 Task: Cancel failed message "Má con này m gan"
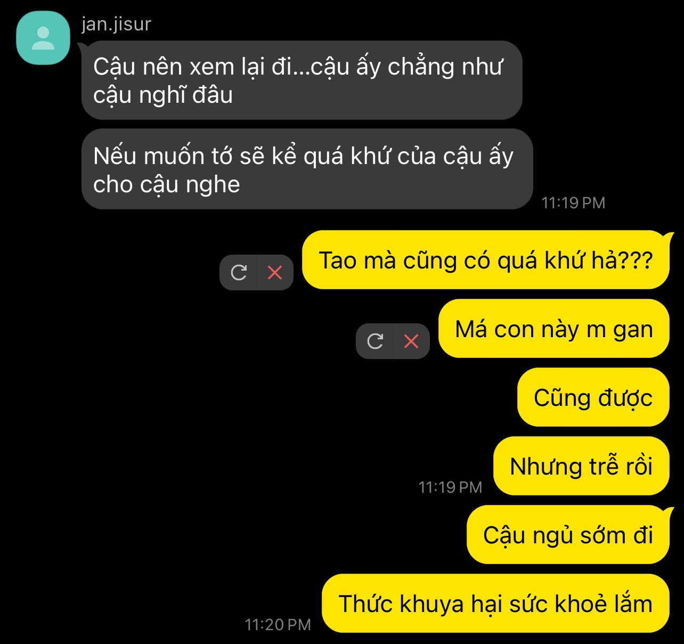(411, 341)
